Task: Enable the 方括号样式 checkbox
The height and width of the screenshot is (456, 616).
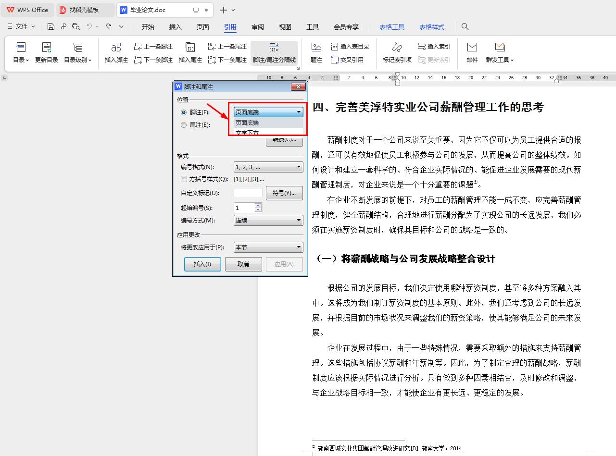Action: (x=184, y=179)
